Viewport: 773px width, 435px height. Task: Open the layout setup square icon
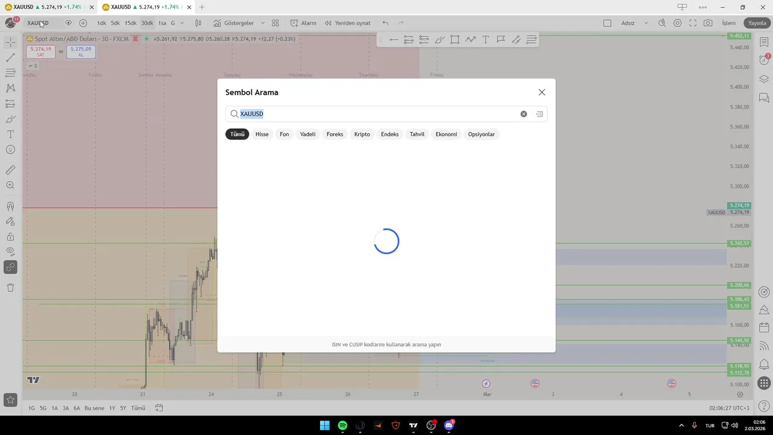(x=608, y=23)
